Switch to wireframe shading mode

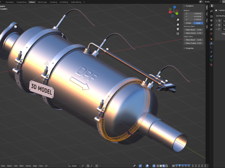point(158,166)
